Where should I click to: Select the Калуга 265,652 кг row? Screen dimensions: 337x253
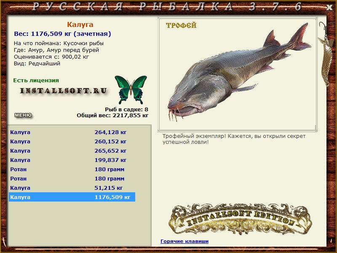pos(72,151)
